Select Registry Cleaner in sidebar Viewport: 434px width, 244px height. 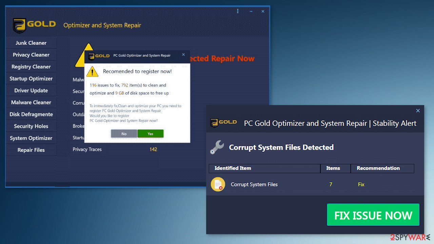31,67
